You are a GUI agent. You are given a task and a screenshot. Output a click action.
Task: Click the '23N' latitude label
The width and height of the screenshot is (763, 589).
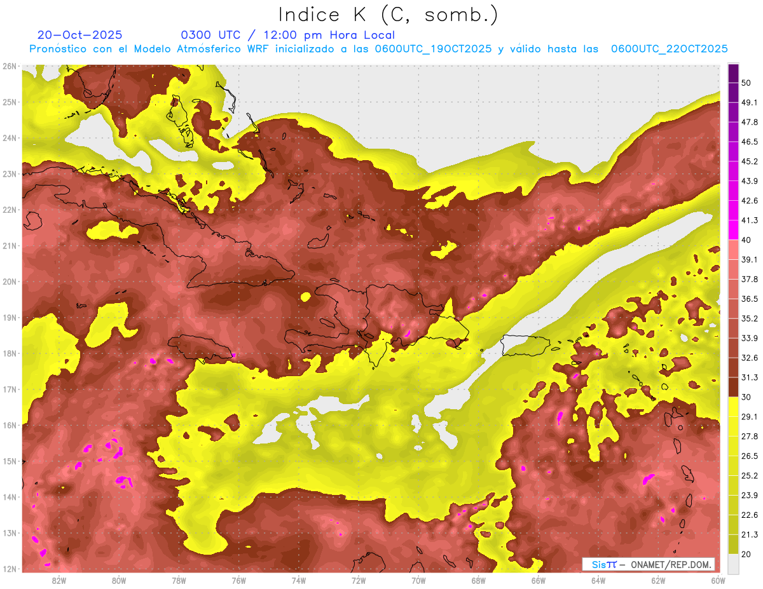(x=10, y=174)
